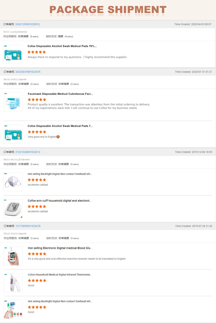The height and width of the screenshot is (323, 216).
Task: Open Cofoe arm cuff household digital product title
Action: (60, 201)
